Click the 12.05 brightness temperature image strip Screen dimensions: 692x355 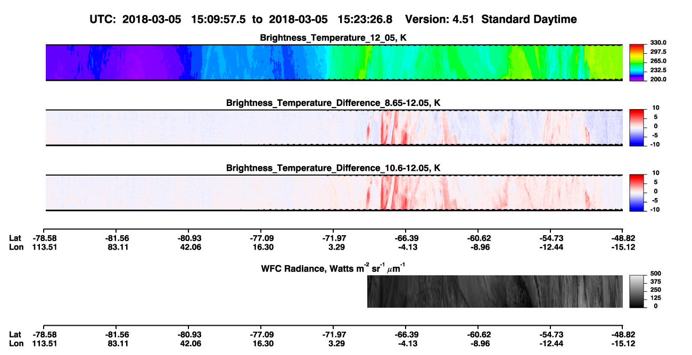[x=334, y=62]
